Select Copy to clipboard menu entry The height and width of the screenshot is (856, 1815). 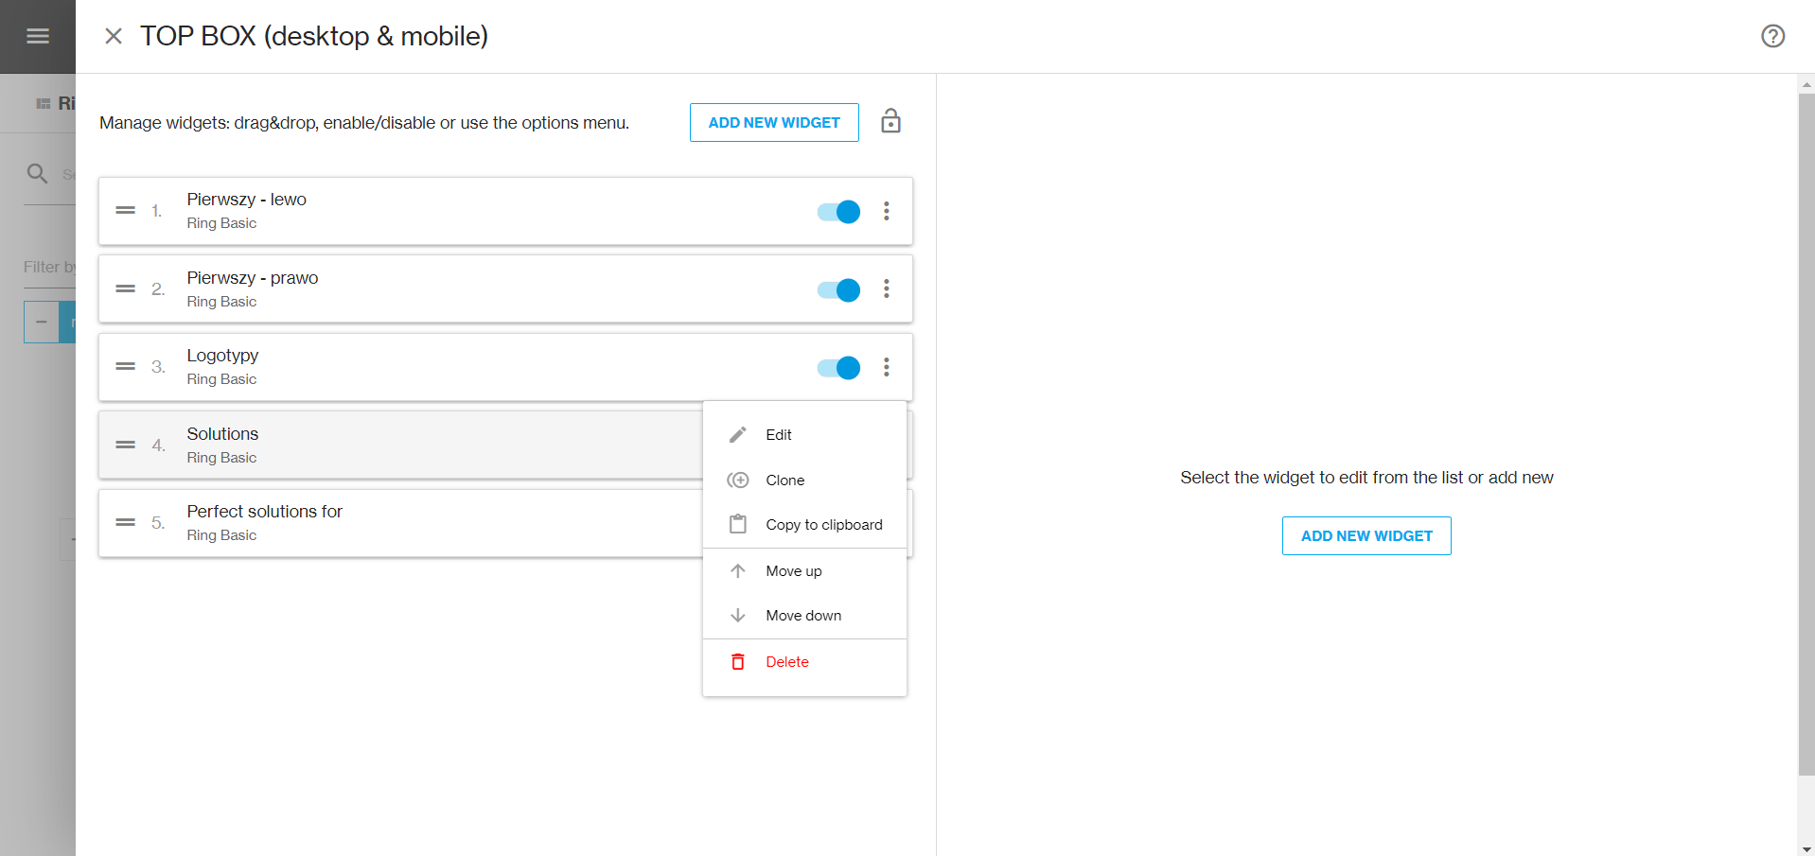(x=823, y=525)
